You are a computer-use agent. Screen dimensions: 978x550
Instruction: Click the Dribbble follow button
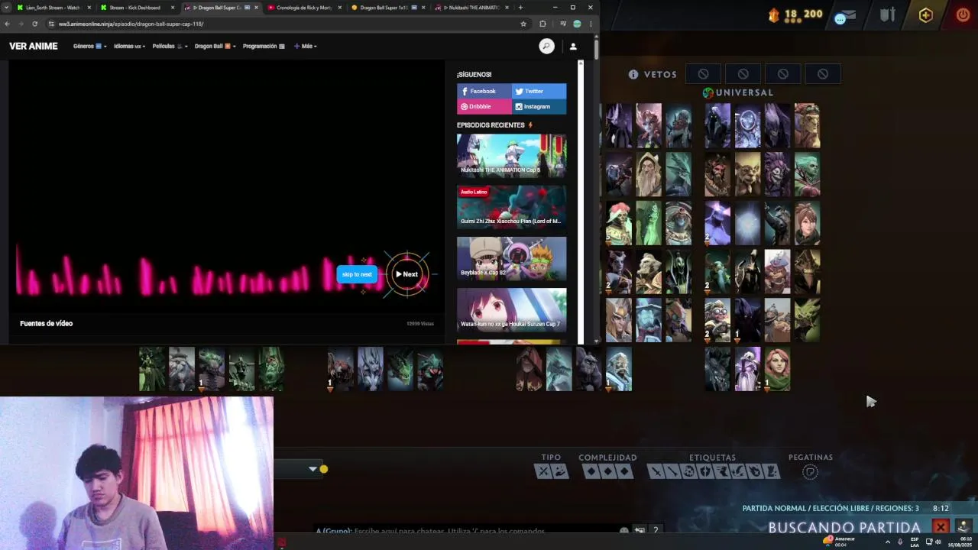pos(484,107)
